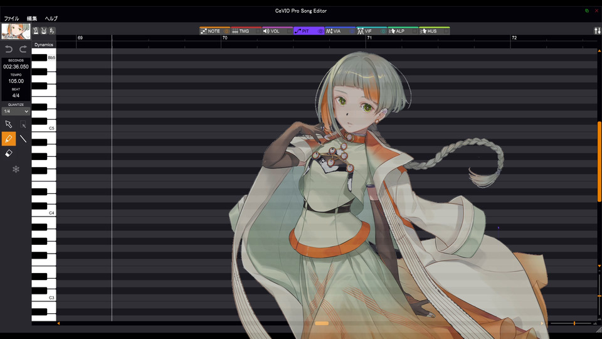The height and width of the screenshot is (339, 602).
Task: Click the Dynamics label button
Action: pos(44,45)
